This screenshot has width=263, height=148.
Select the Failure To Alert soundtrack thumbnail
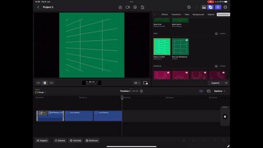coord(162,46)
